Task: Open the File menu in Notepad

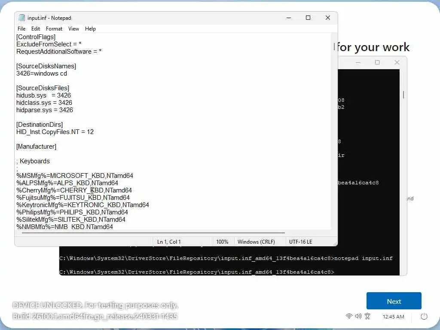Action: tap(21, 29)
